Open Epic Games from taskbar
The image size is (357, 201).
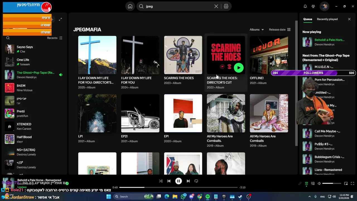(224, 197)
